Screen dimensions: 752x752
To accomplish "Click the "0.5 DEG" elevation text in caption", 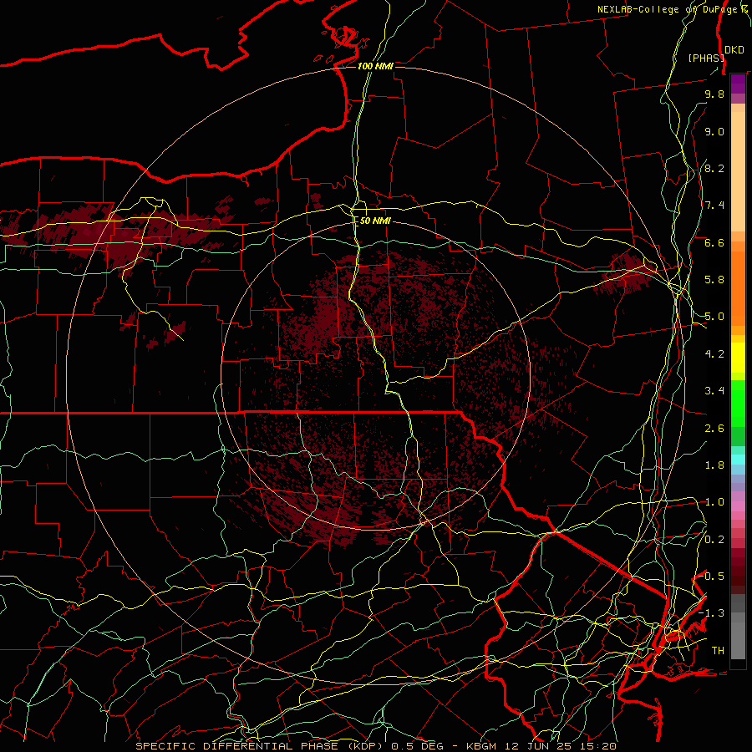I will pyautogui.click(x=416, y=746).
